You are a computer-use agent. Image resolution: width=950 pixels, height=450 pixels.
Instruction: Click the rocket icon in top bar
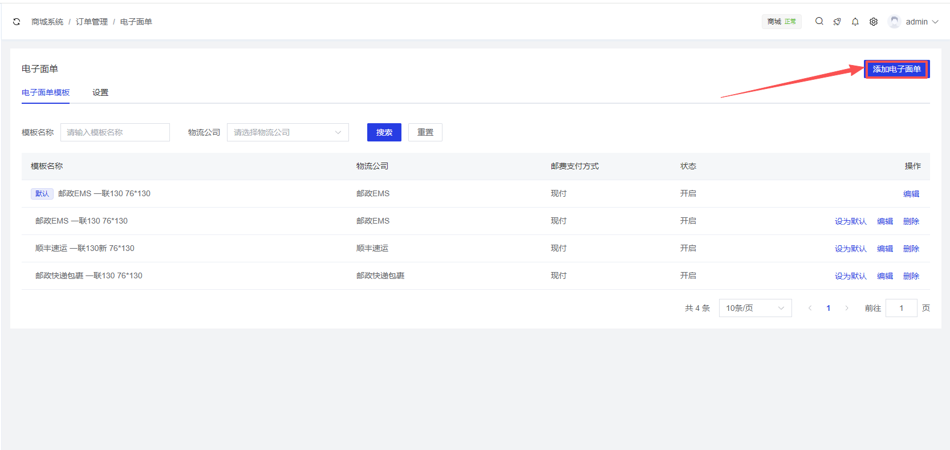pos(837,22)
